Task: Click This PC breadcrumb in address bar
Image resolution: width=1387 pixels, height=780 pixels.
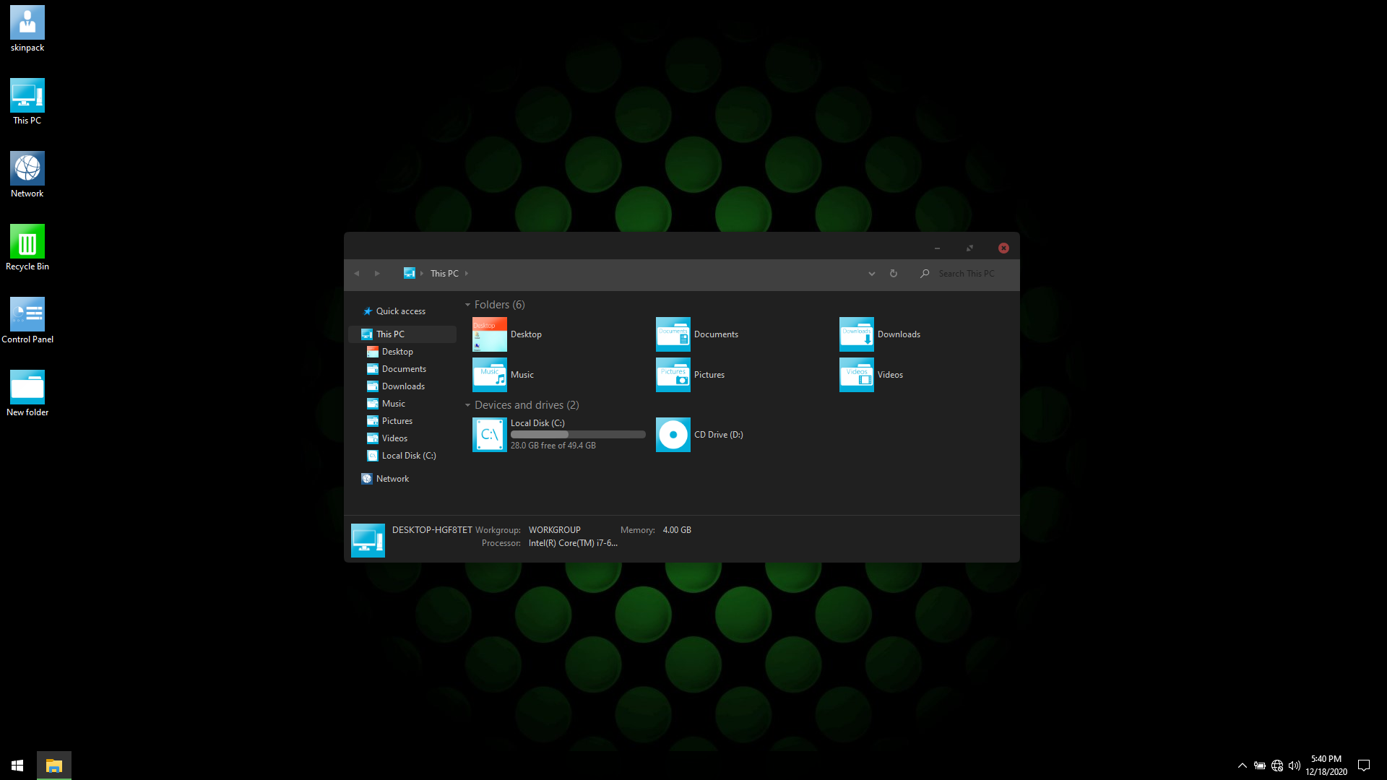Action: pyautogui.click(x=444, y=274)
